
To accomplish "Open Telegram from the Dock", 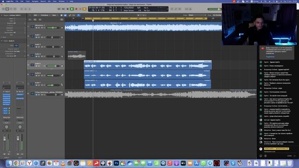I will coord(210,163).
